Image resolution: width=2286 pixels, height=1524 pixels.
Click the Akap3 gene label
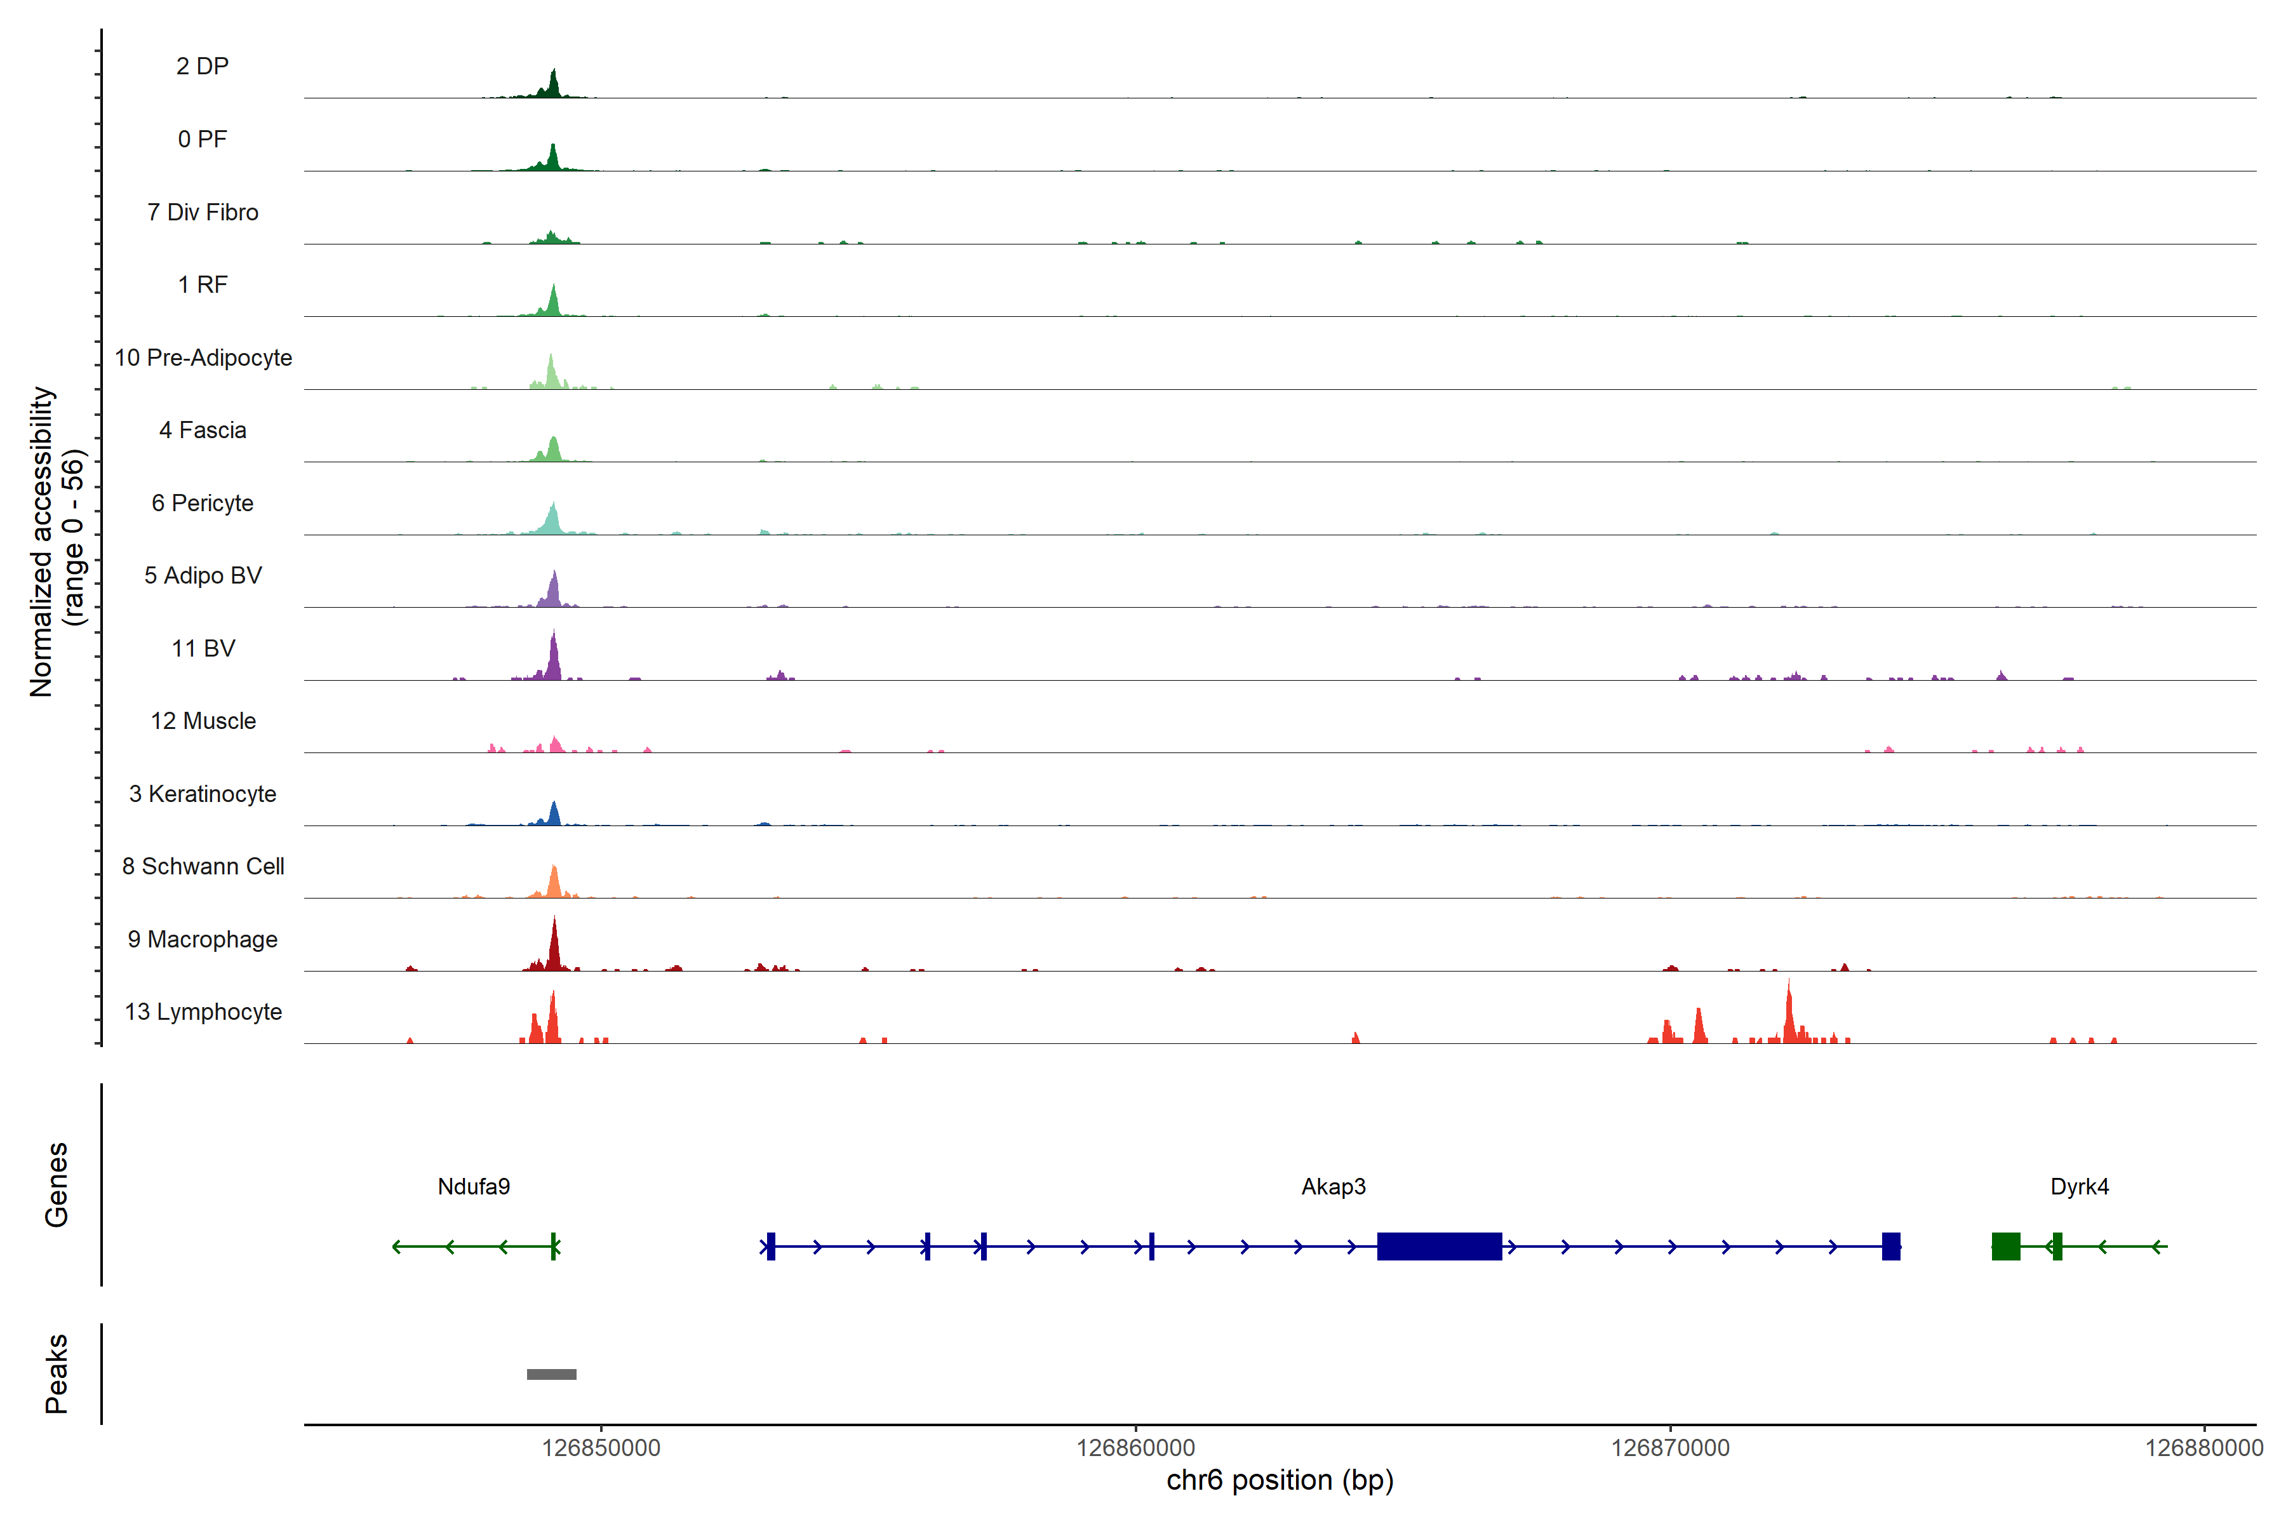click(x=1332, y=1187)
